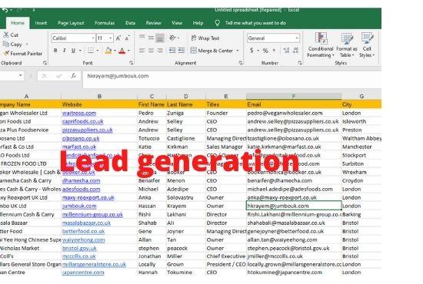The image size is (423, 284).
Task: Click the Copy button icon
Action: [6, 44]
